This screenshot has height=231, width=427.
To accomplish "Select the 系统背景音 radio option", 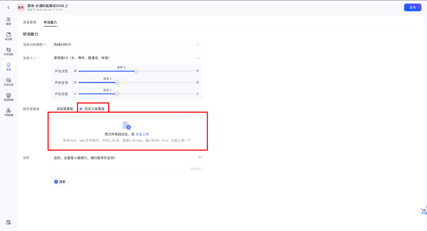I will (62, 109).
